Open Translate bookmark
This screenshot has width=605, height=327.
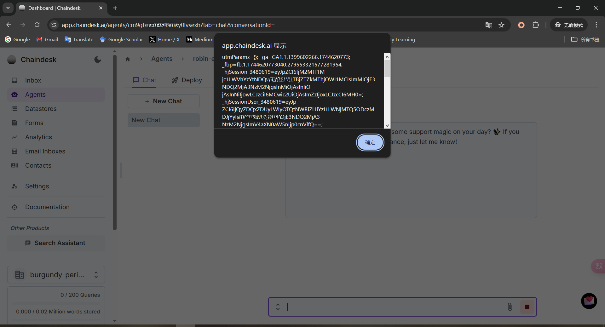pyautogui.click(x=79, y=39)
